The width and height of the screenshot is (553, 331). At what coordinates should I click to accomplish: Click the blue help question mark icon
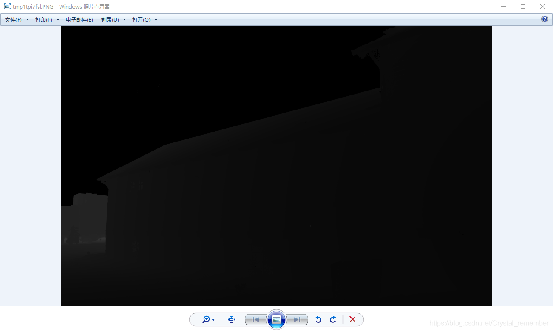tap(545, 19)
